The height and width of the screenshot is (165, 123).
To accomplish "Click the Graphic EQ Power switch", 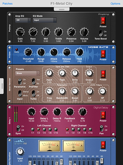I will click(103, 145).
